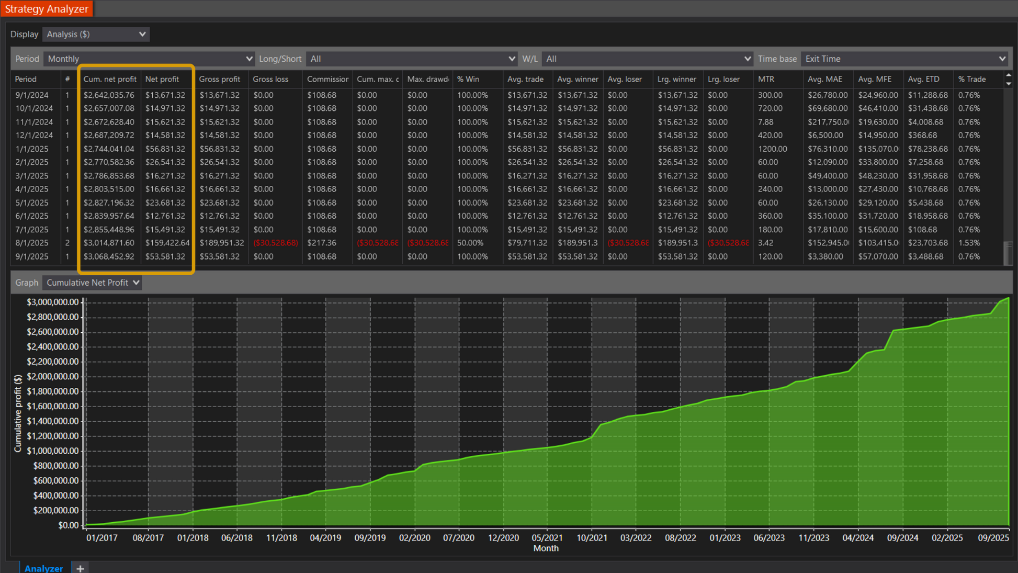Viewport: 1018px width, 573px height.
Task: Select the 1/1/2025 period row
Action: pos(31,149)
